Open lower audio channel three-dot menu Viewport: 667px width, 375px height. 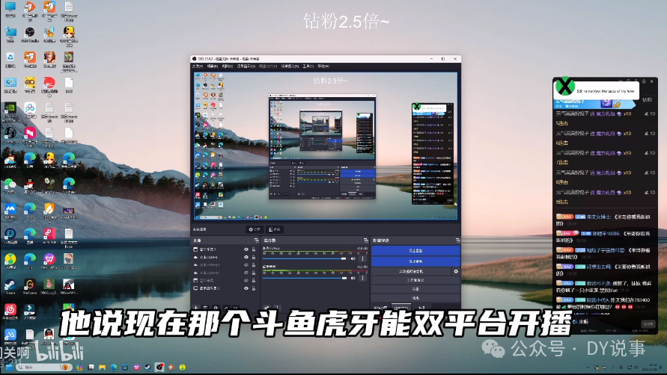click(x=362, y=278)
